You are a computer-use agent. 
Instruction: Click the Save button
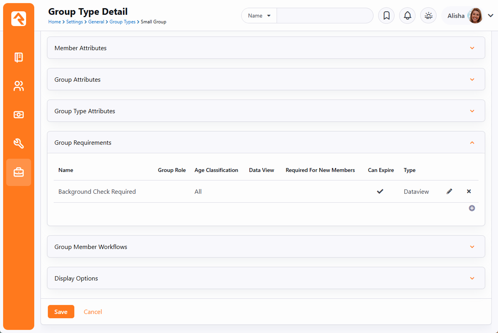[61, 312]
